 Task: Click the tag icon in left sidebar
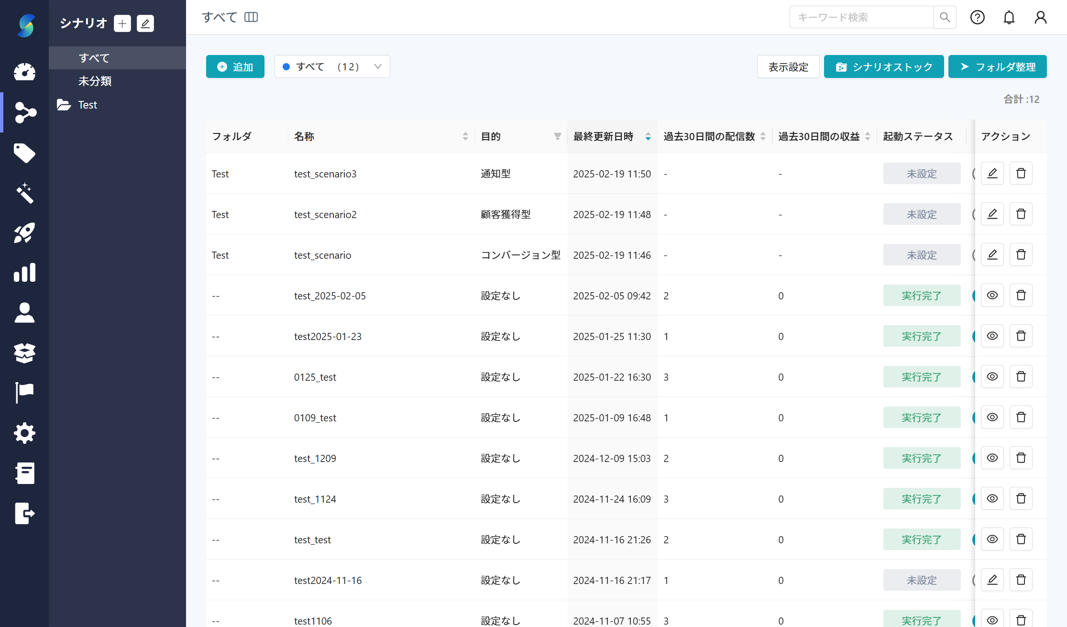[24, 153]
